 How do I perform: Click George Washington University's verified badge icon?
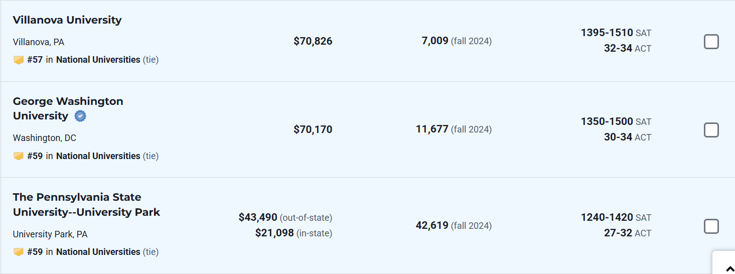click(x=80, y=116)
